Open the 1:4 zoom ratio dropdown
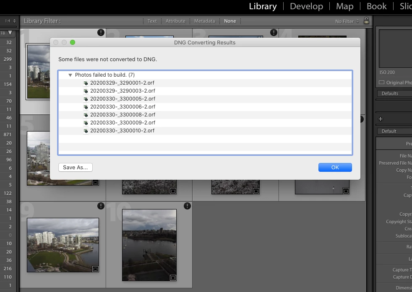 pos(10,21)
